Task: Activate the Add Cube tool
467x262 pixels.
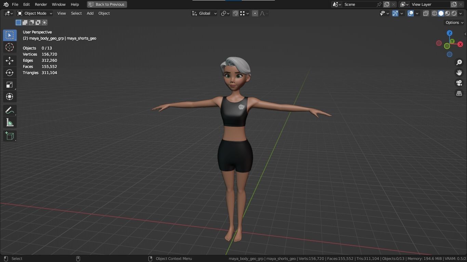Action: (x=10, y=136)
